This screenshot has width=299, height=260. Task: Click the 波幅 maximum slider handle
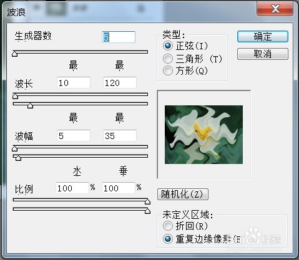pos(18,158)
